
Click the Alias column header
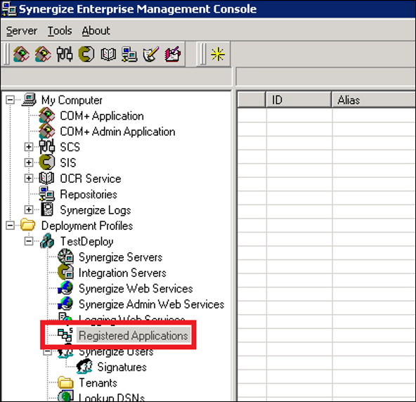click(374, 100)
